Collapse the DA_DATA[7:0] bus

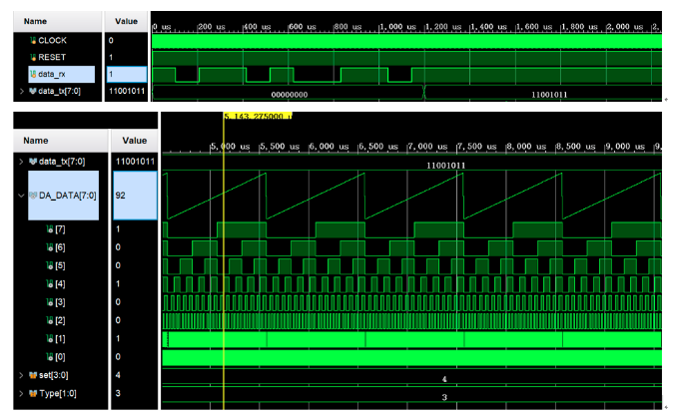21,196
